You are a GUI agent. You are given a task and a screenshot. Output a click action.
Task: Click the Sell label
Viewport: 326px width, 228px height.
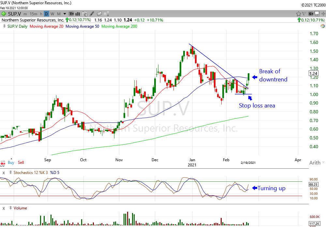tap(21, 163)
